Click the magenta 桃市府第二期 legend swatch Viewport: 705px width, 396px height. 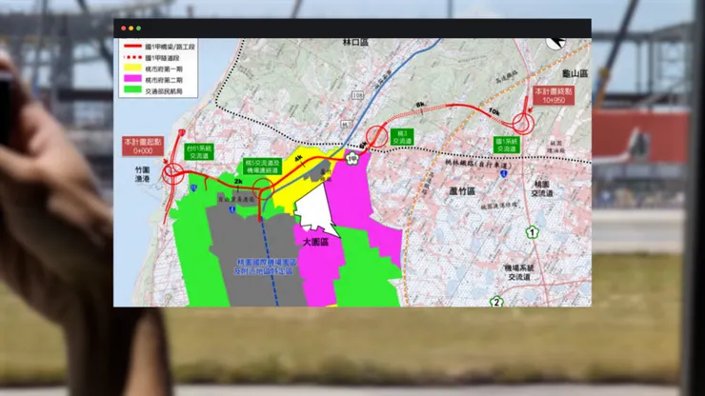(132, 79)
